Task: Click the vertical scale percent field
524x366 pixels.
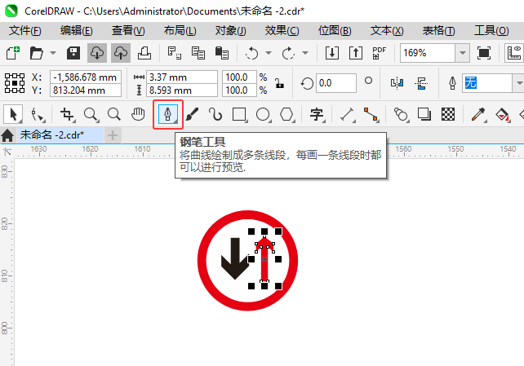Action: pyautogui.click(x=240, y=90)
